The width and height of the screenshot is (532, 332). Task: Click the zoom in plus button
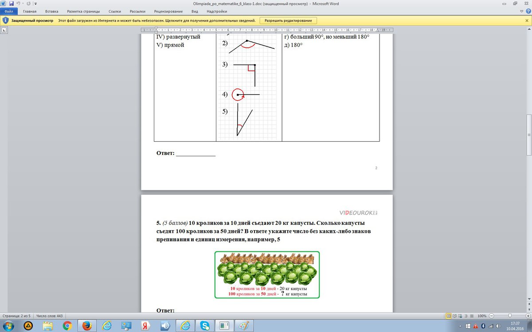[x=528, y=316]
